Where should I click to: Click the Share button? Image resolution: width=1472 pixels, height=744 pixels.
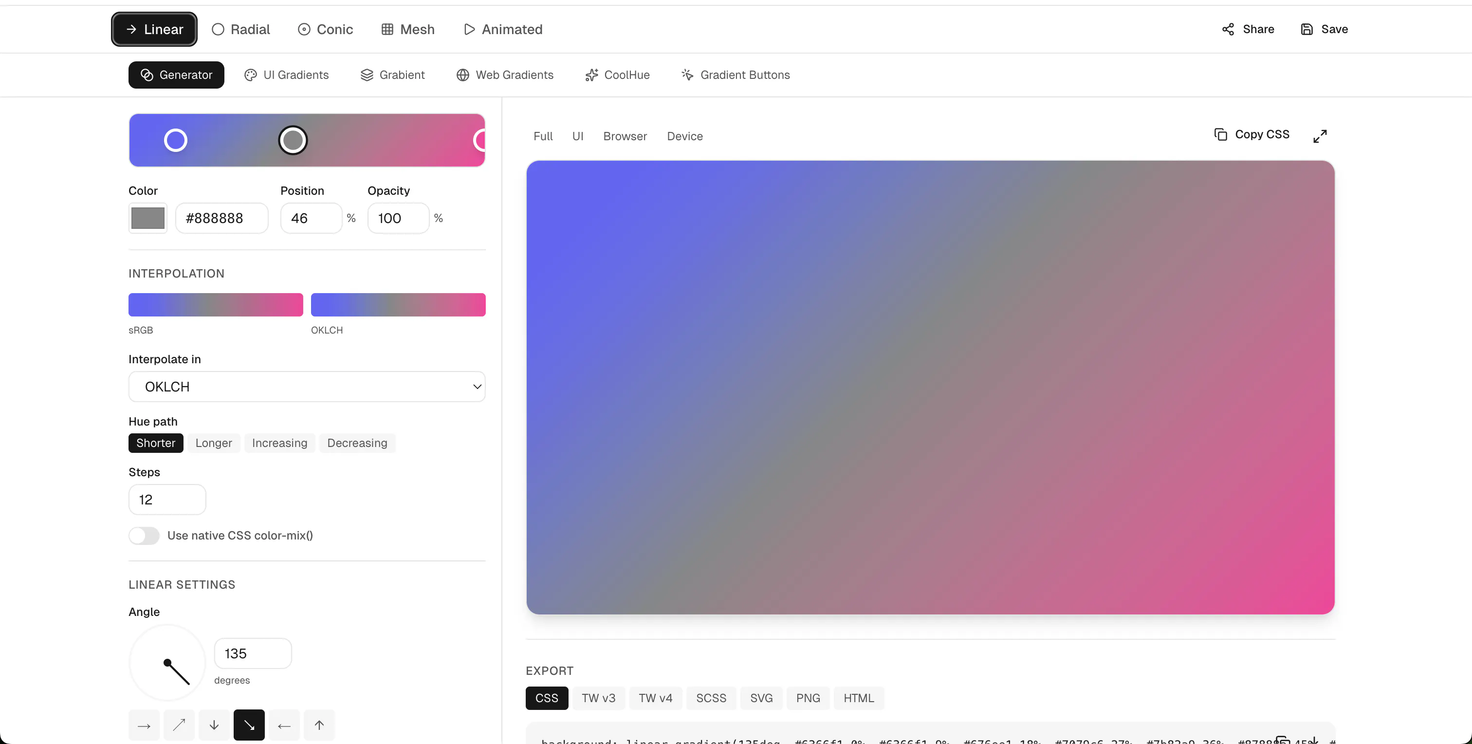coord(1248,29)
